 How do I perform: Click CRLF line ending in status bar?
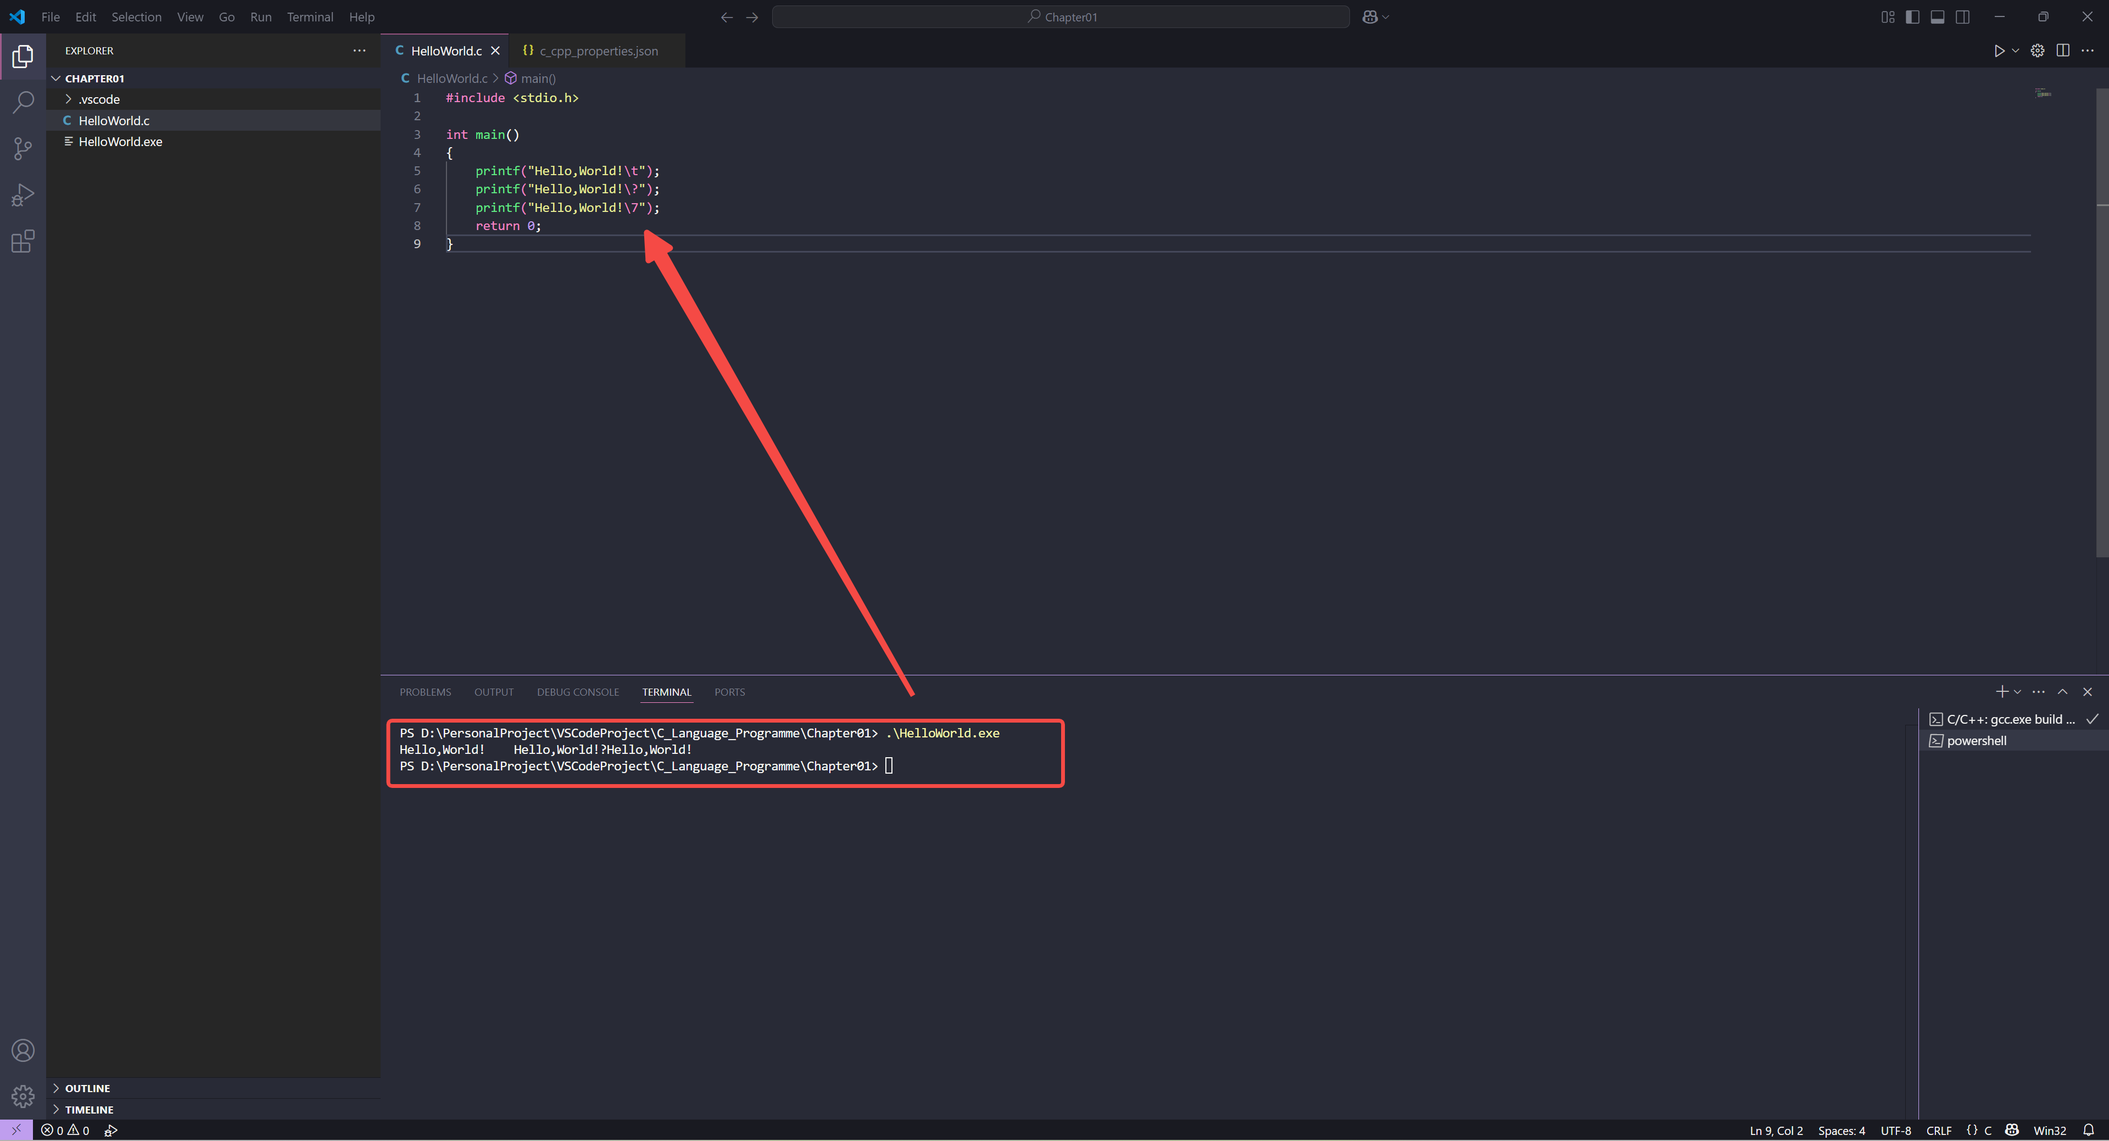click(1938, 1131)
